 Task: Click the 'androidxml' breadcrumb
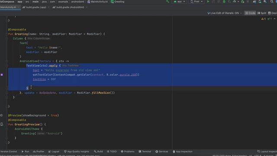pyautogui.click(x=77, y=2)
